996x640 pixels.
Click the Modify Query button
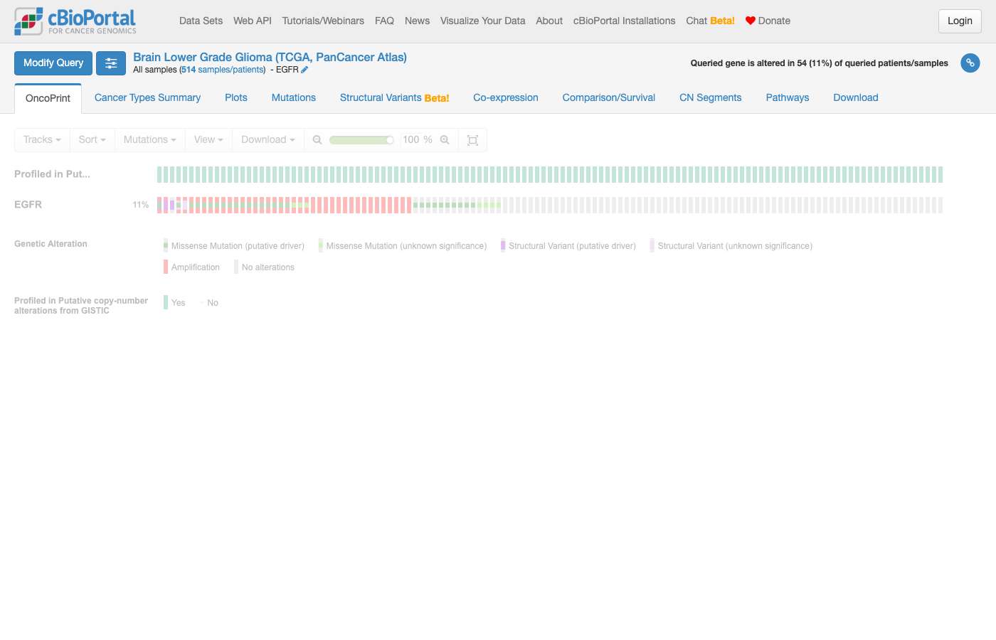(53, 63)
